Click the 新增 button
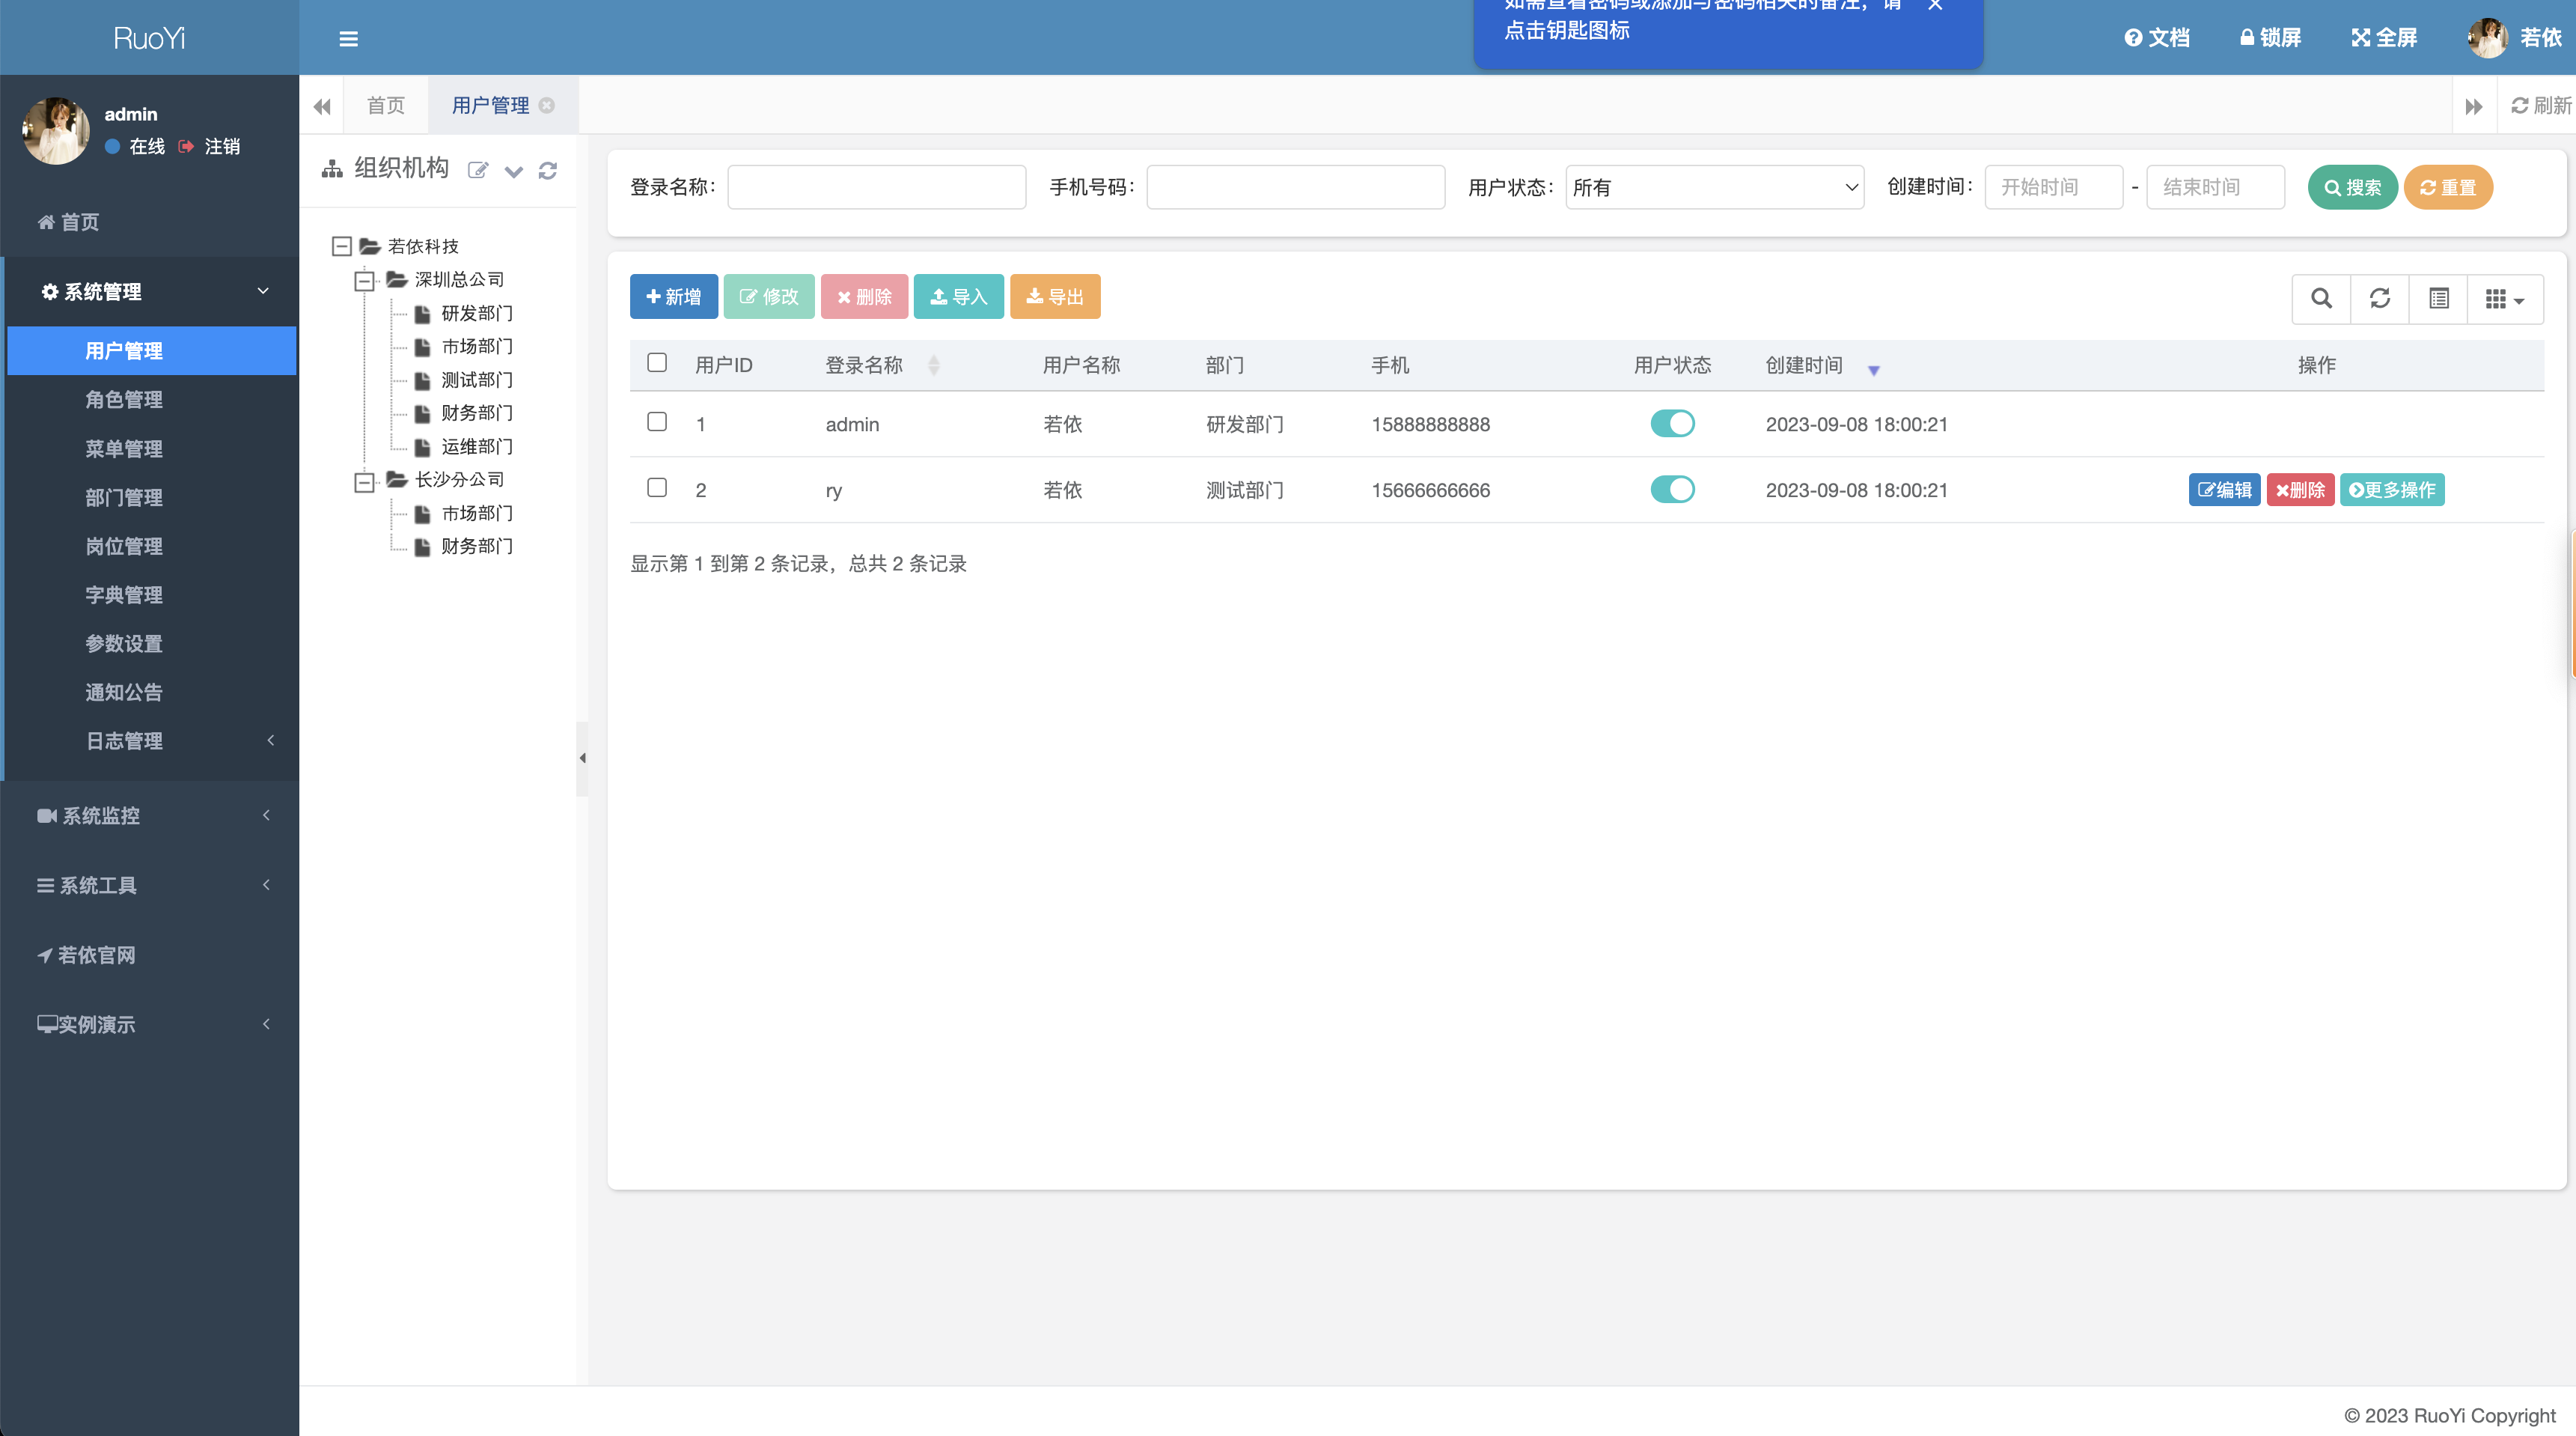2576x1436 pixels. pos(673,296)
